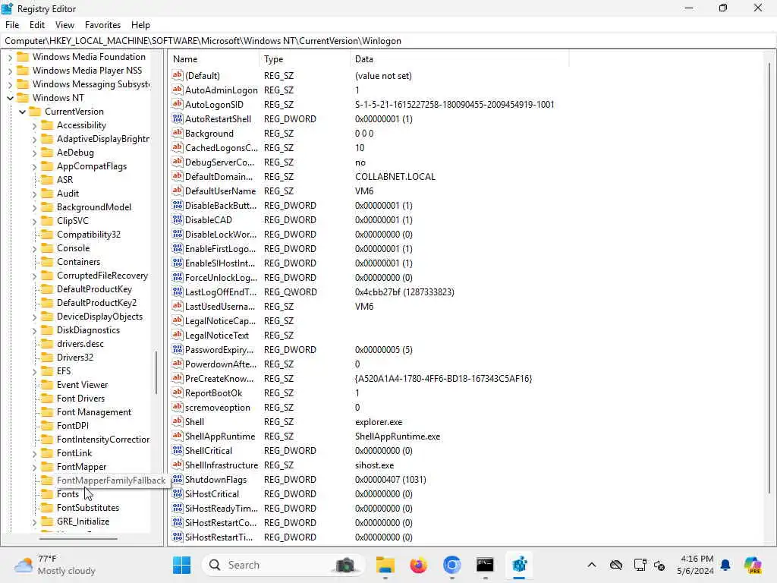Click the tree pane vertical scrollbar
This screenshot has height=583, width=777.
coord(156,372)
